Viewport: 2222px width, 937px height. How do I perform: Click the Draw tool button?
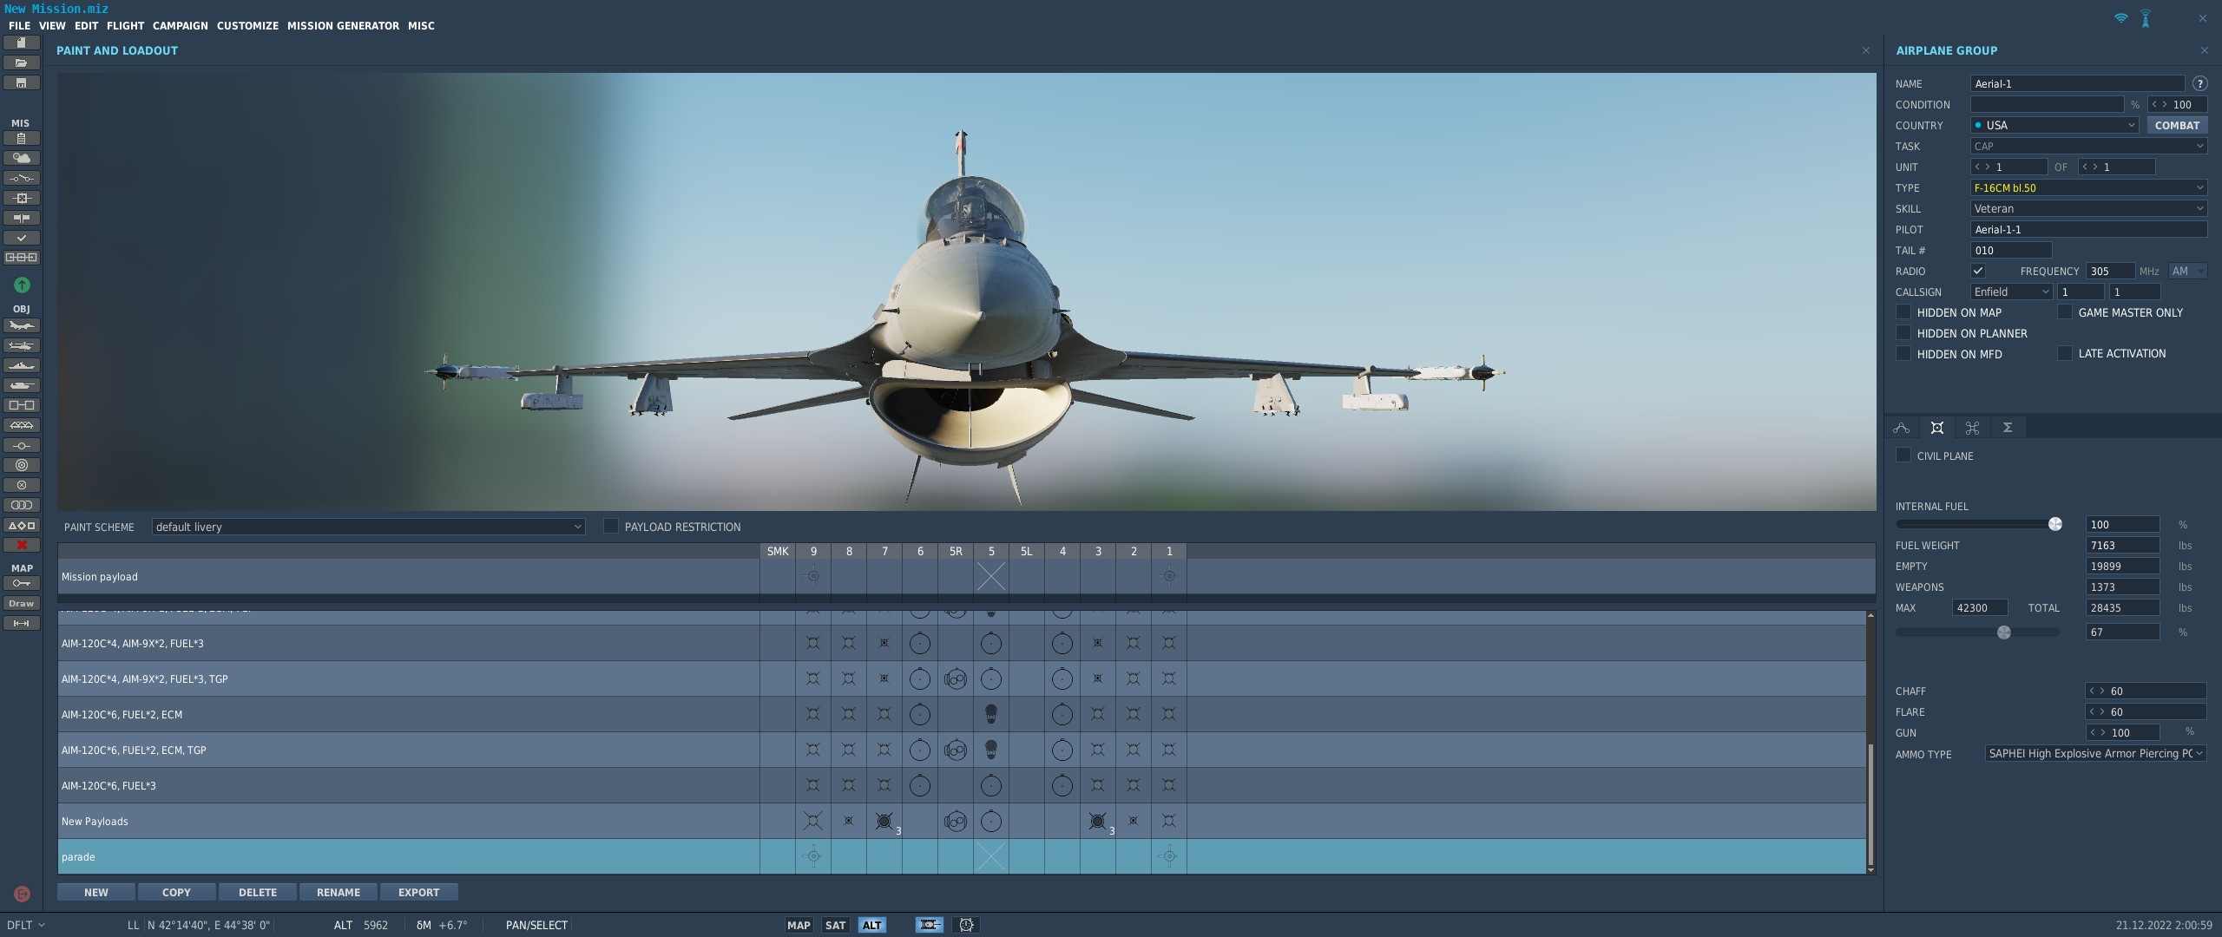click(x=22, y=603)
